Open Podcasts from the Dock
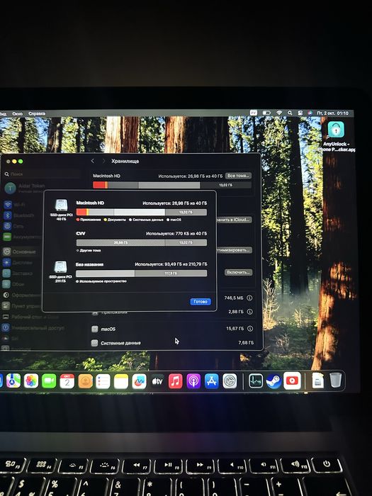Image resolution: width=372 pixels, height=496 pixels. [x=193, y=381]
